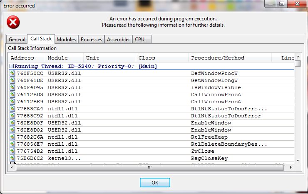Click the red error icon

[14, 22]
